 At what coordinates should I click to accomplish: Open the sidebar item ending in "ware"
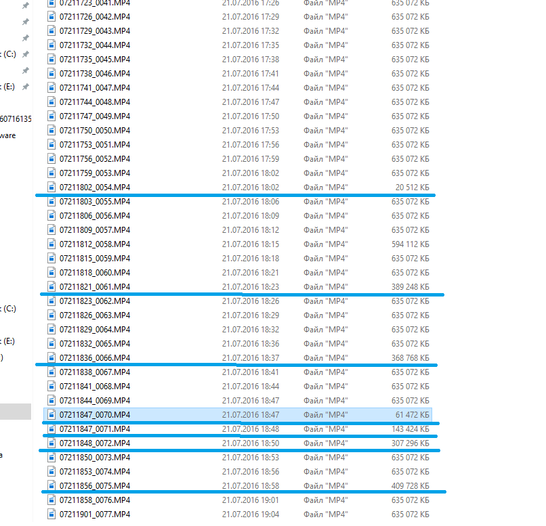tap(8, 135)
